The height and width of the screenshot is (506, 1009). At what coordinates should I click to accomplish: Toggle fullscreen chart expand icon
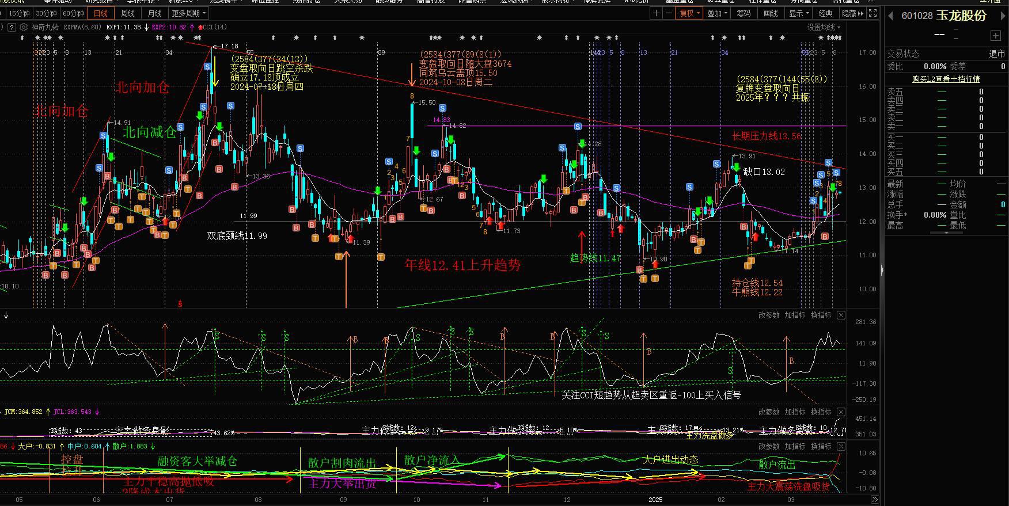point(873,13)
